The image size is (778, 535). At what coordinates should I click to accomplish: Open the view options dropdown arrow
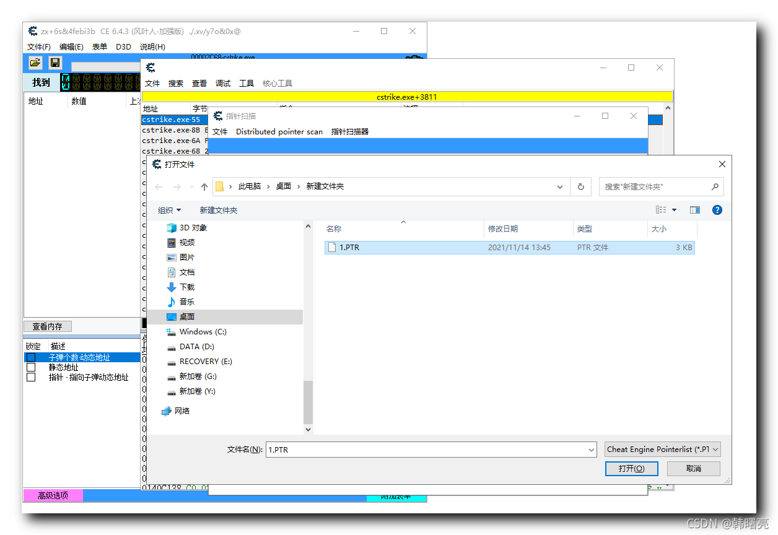675,210
